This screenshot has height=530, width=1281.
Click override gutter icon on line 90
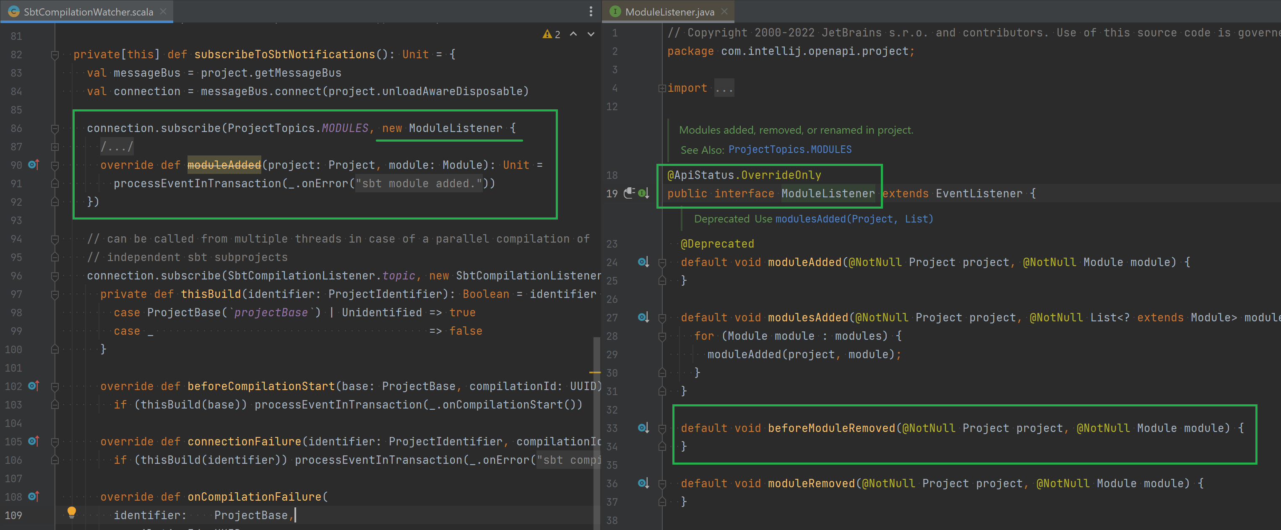tap(33, 164)
